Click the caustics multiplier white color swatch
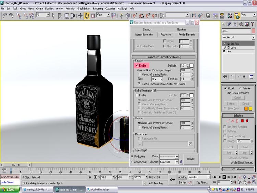The image size is (257, 193). click(192, 65)
